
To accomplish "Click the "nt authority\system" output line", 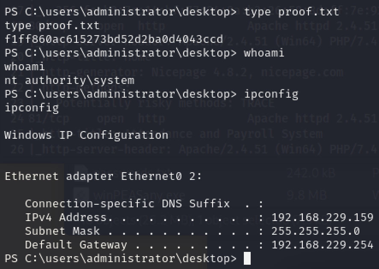I will pyautogui.click(x=69, y=81).
